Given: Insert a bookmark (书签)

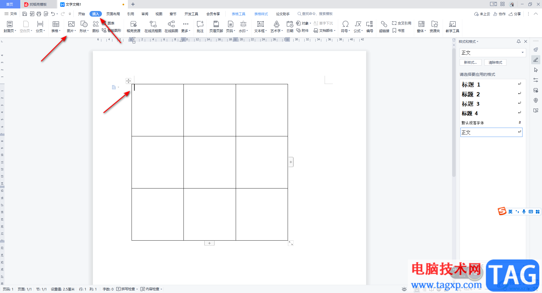Looking at the screenshot, I should pos(399,31).
